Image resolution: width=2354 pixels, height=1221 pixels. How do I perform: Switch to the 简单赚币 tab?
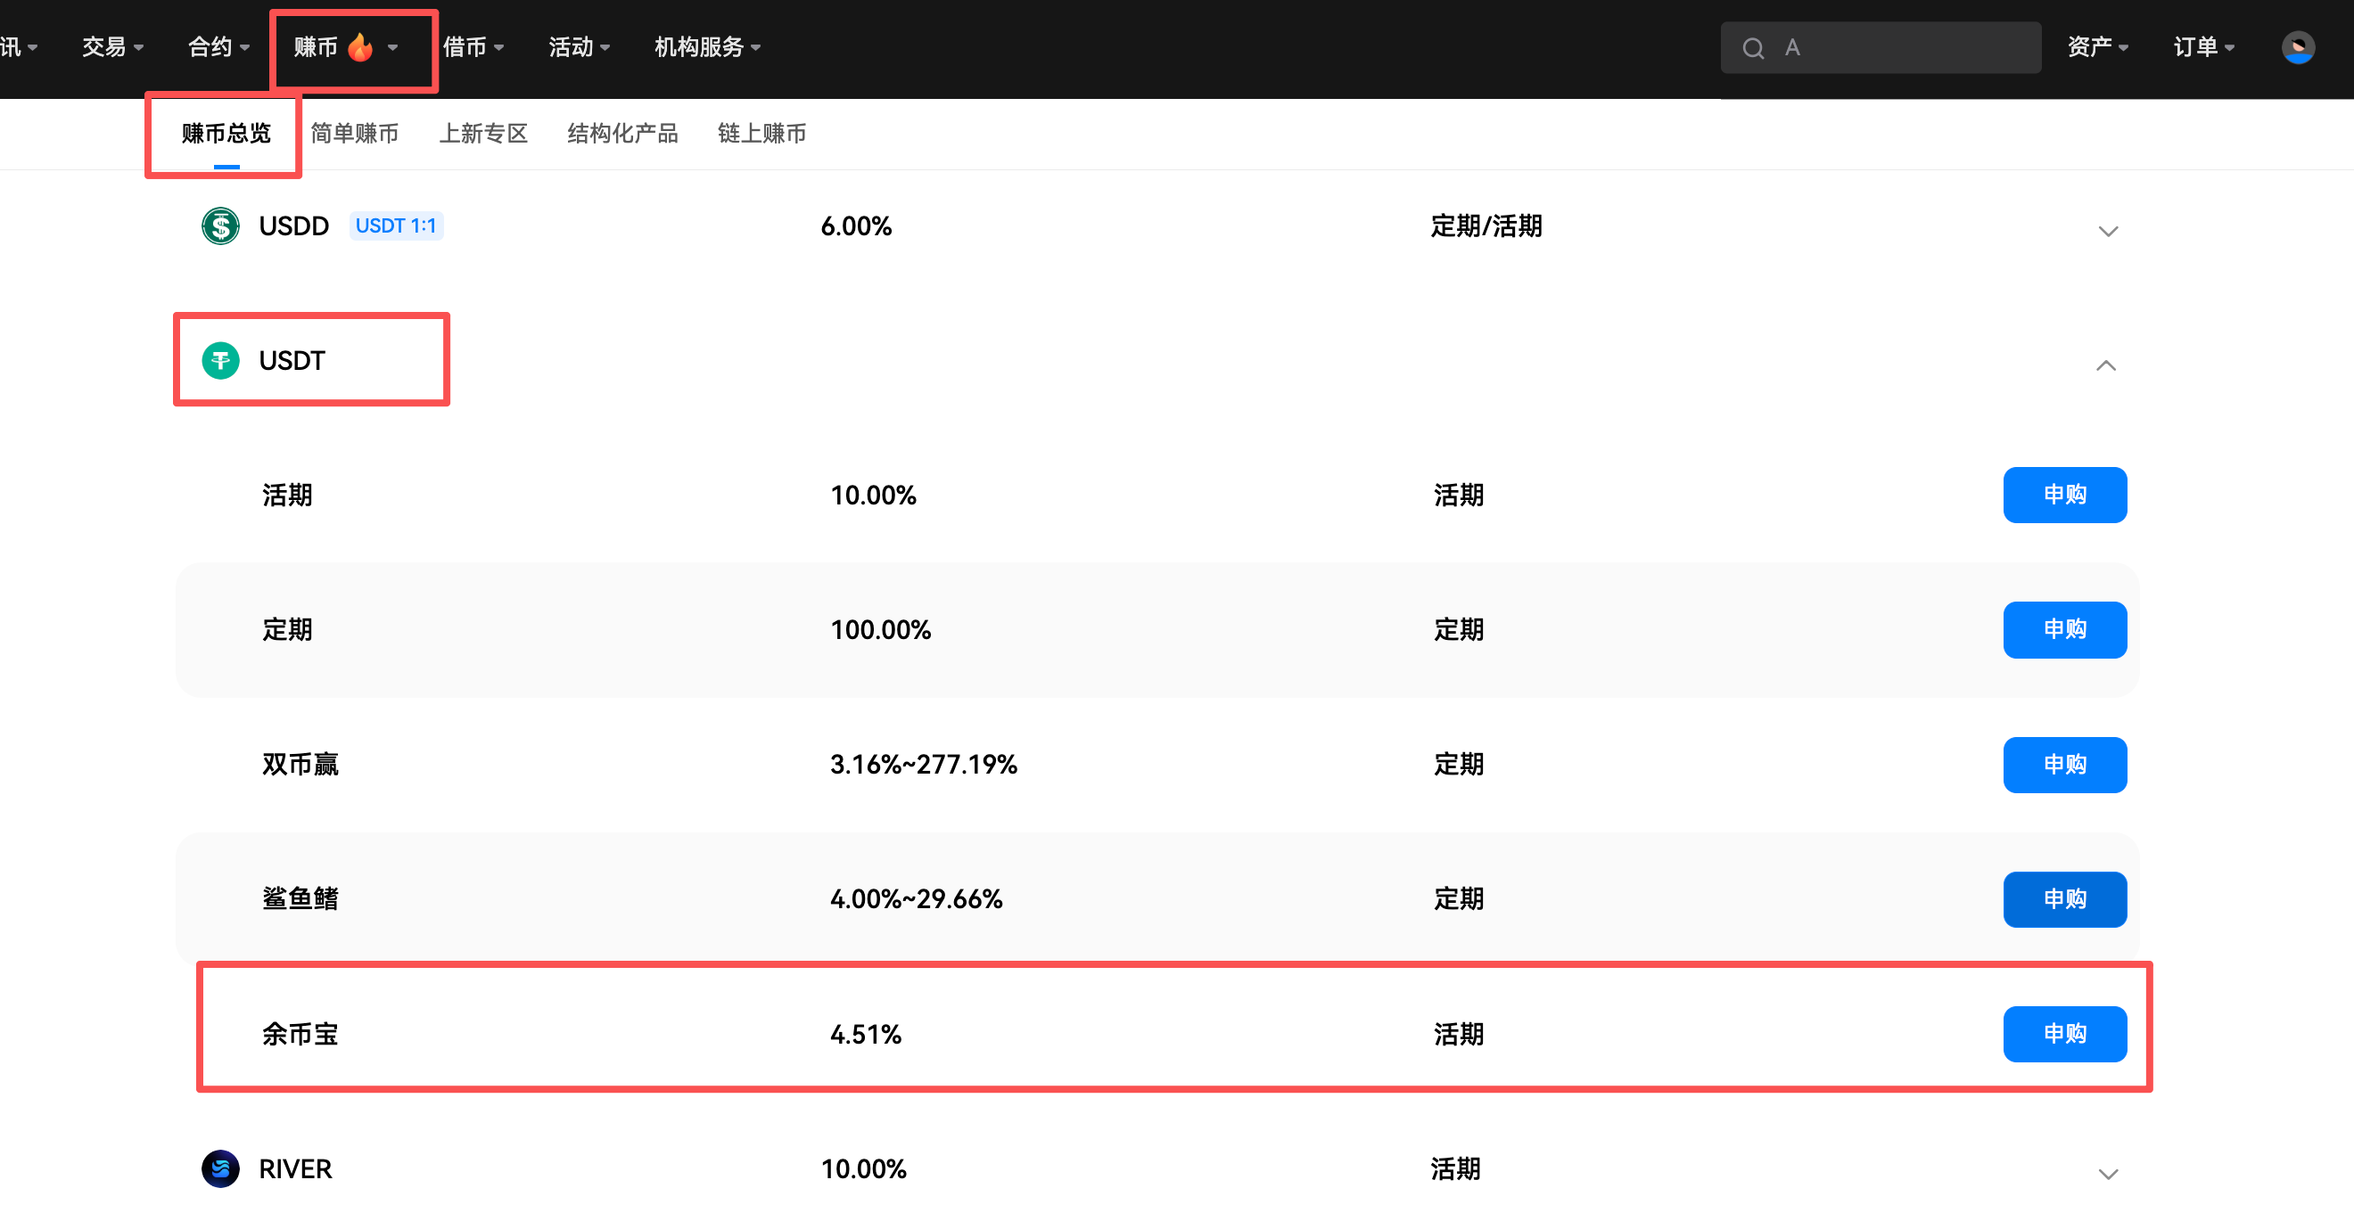(x=355, y=135)
